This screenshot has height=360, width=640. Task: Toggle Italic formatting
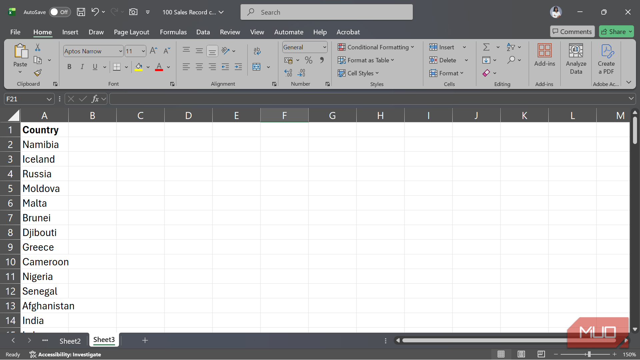[x=82, y=67]
